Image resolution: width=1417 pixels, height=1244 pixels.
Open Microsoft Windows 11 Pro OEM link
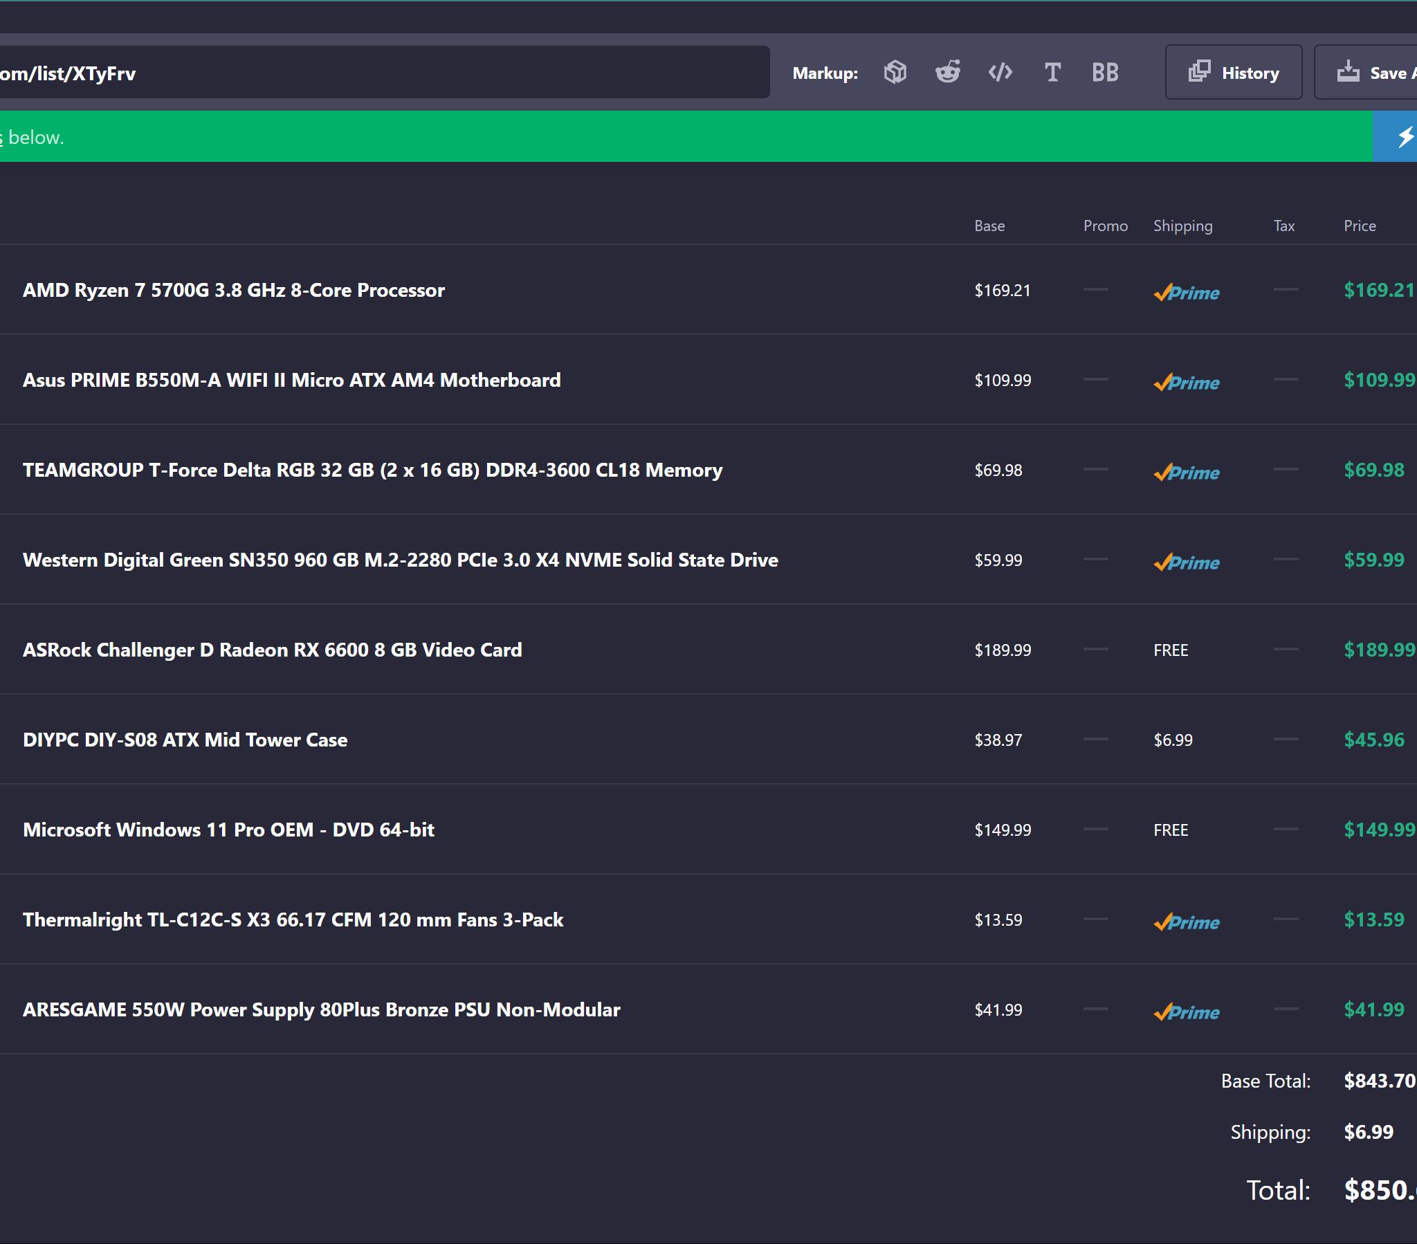229,830
